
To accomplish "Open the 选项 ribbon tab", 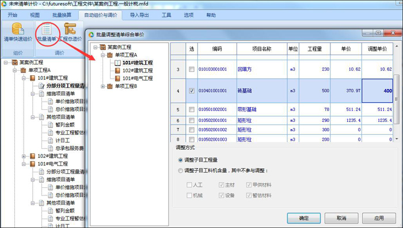I will point(189,15).
